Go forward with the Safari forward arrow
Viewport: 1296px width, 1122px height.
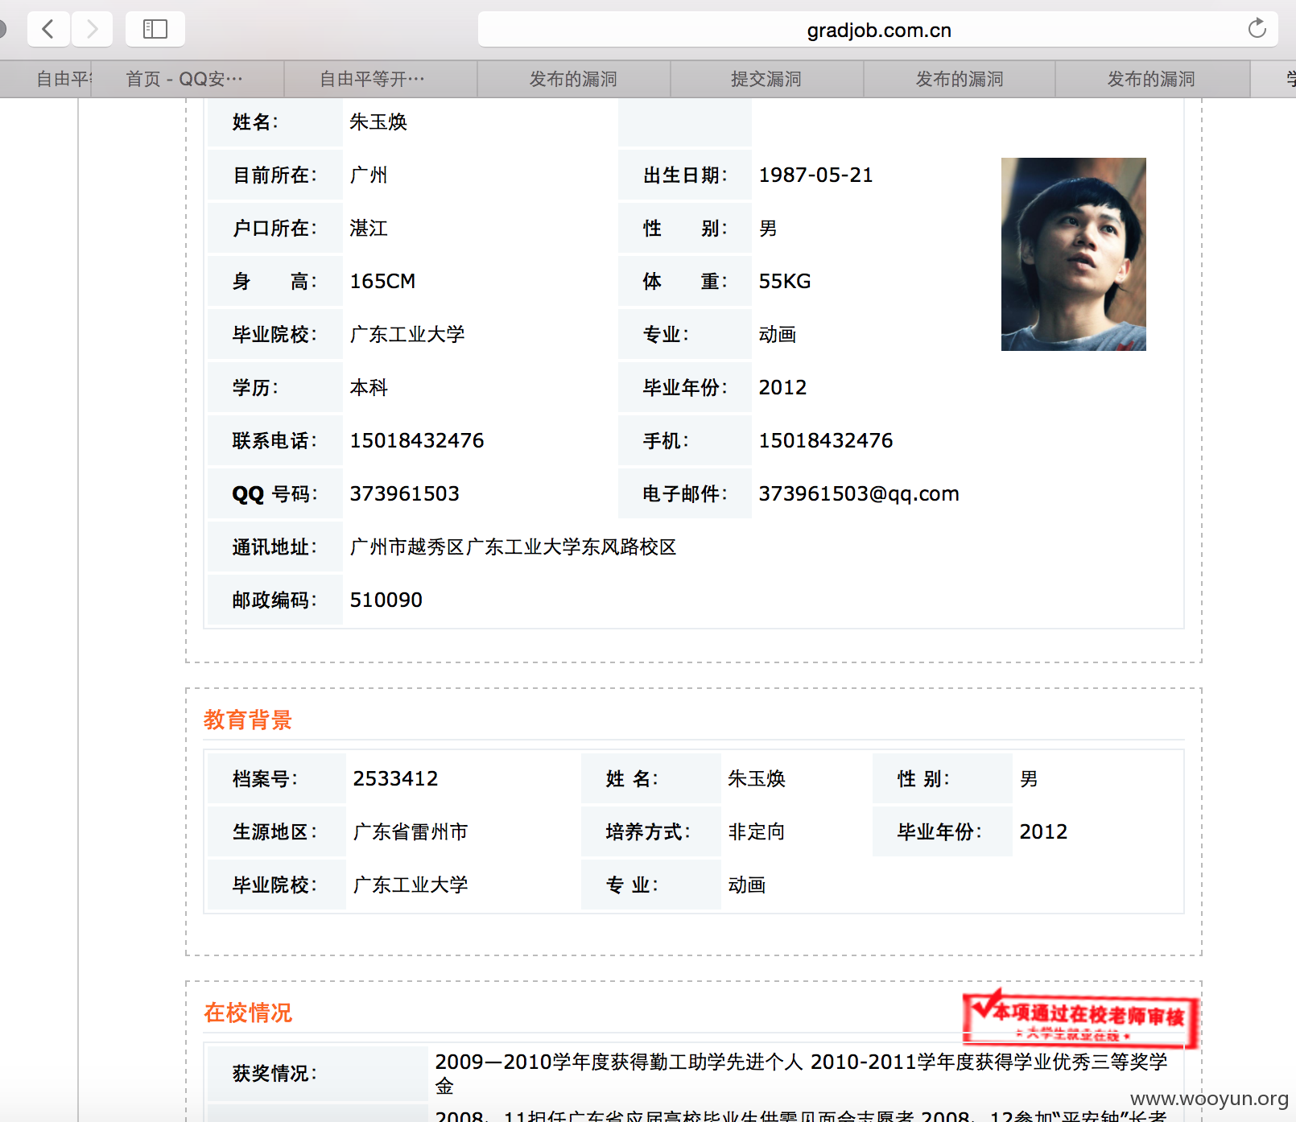click(x=92, y=29)
